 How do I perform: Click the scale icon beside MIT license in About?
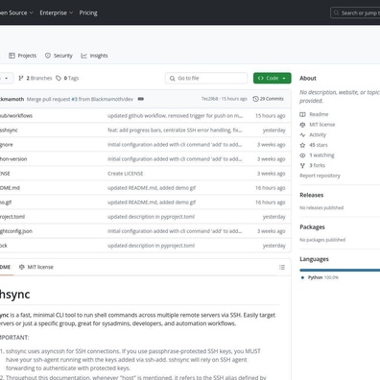(x=302, y=125)
